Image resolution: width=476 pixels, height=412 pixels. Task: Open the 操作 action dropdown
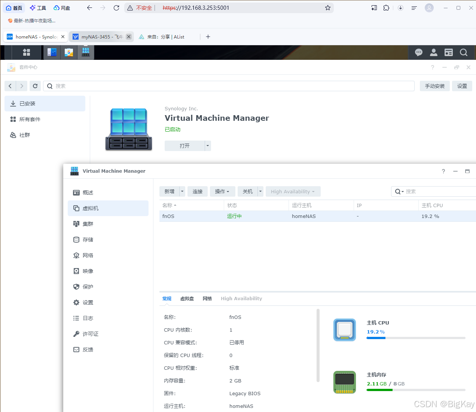[x=222, y=191]
